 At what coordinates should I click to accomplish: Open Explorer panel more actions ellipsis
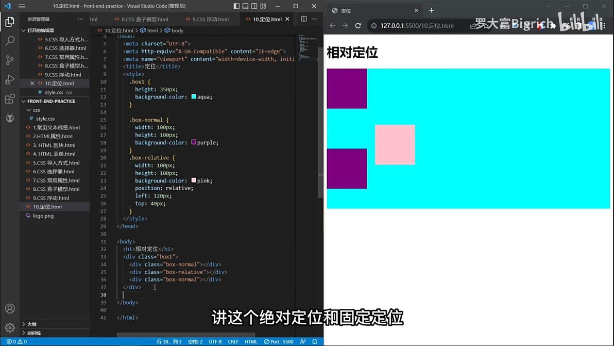[x=80, y=19]
